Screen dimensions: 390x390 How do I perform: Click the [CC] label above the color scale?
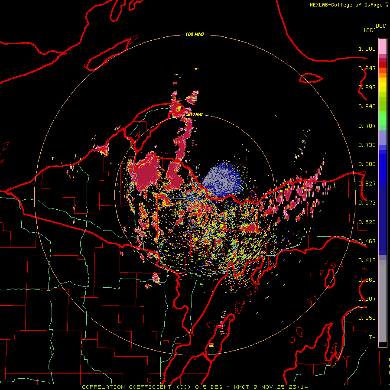[370, 30]
